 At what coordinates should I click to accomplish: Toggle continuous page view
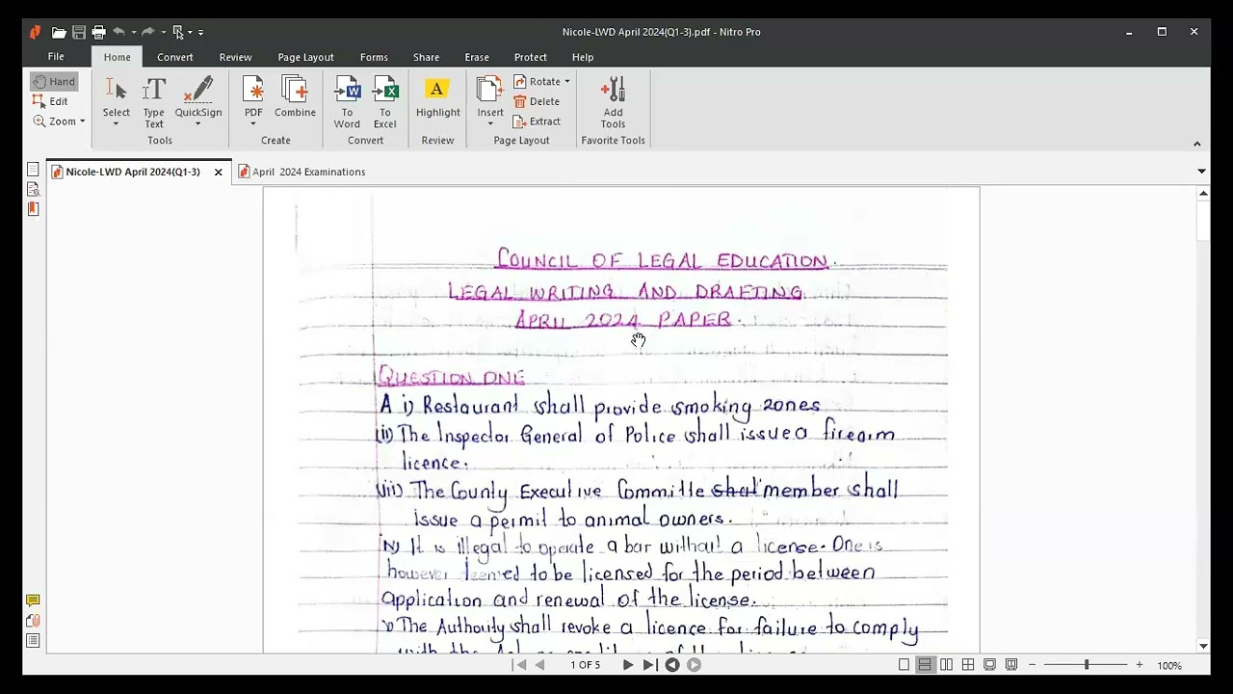[925, 665]
